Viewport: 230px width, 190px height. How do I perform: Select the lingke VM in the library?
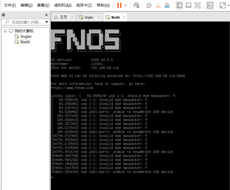point(26,36)
